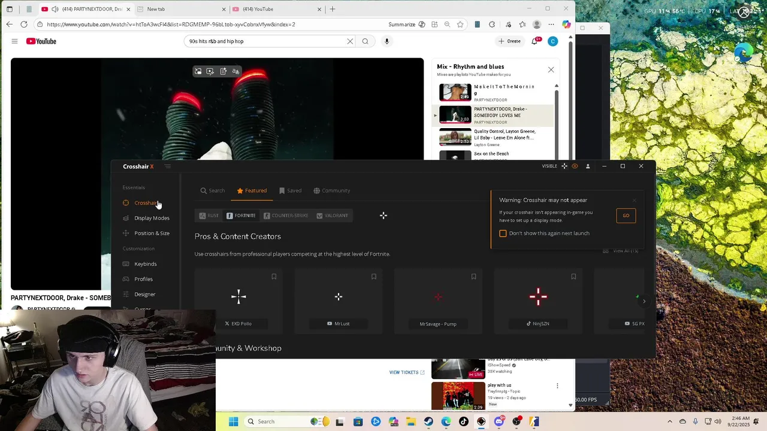The height and width of the screenshot is (431, 767).
Task: Switch to the Saved tab
Action: [290, 190]
